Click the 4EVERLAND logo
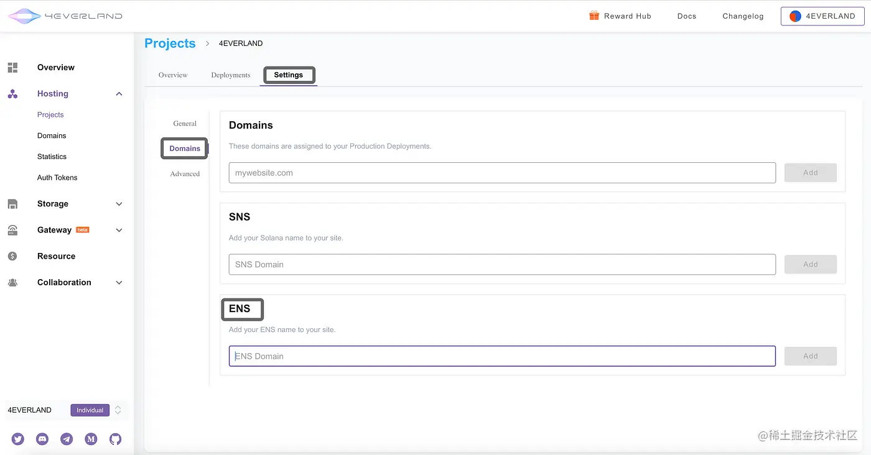 click(x=65, y=16)
